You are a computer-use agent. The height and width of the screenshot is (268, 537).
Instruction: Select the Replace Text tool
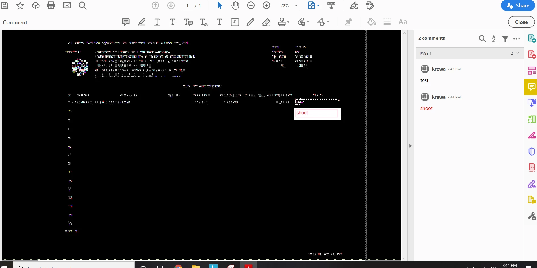[x=188, y=22]
